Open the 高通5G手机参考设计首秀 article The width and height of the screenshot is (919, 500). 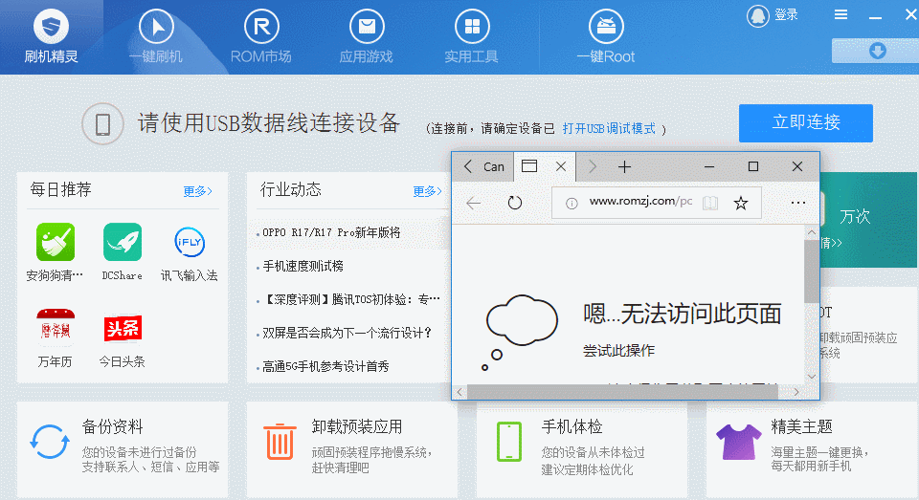click(x=325, y=366)
